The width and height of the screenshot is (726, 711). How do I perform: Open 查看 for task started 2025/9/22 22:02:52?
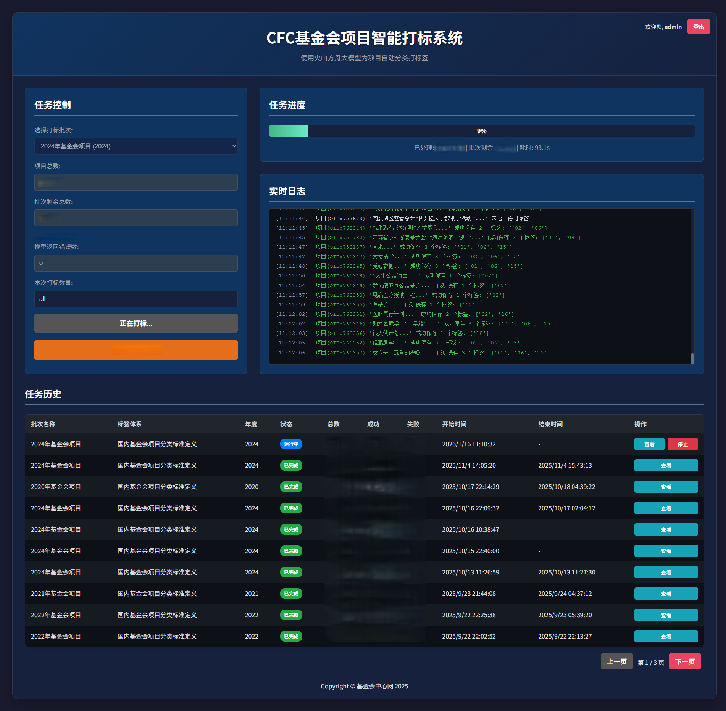pyautogui.click(x=666, y=637)
